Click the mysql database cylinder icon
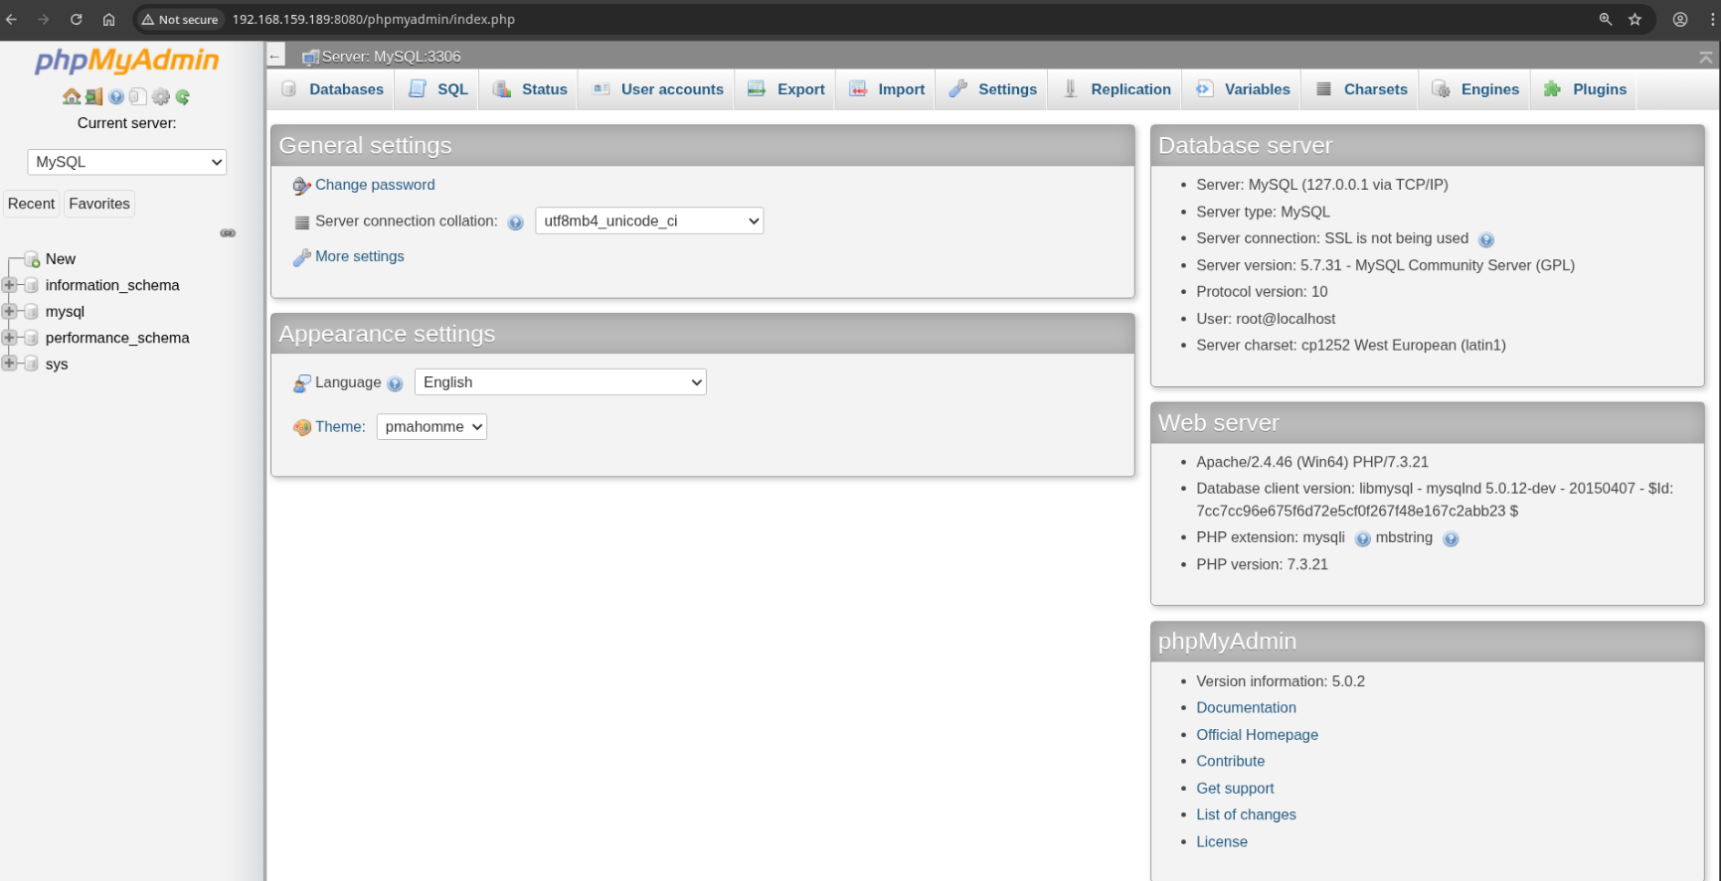The height and width of the screenshot is (881, 1721). coord(32,312)
